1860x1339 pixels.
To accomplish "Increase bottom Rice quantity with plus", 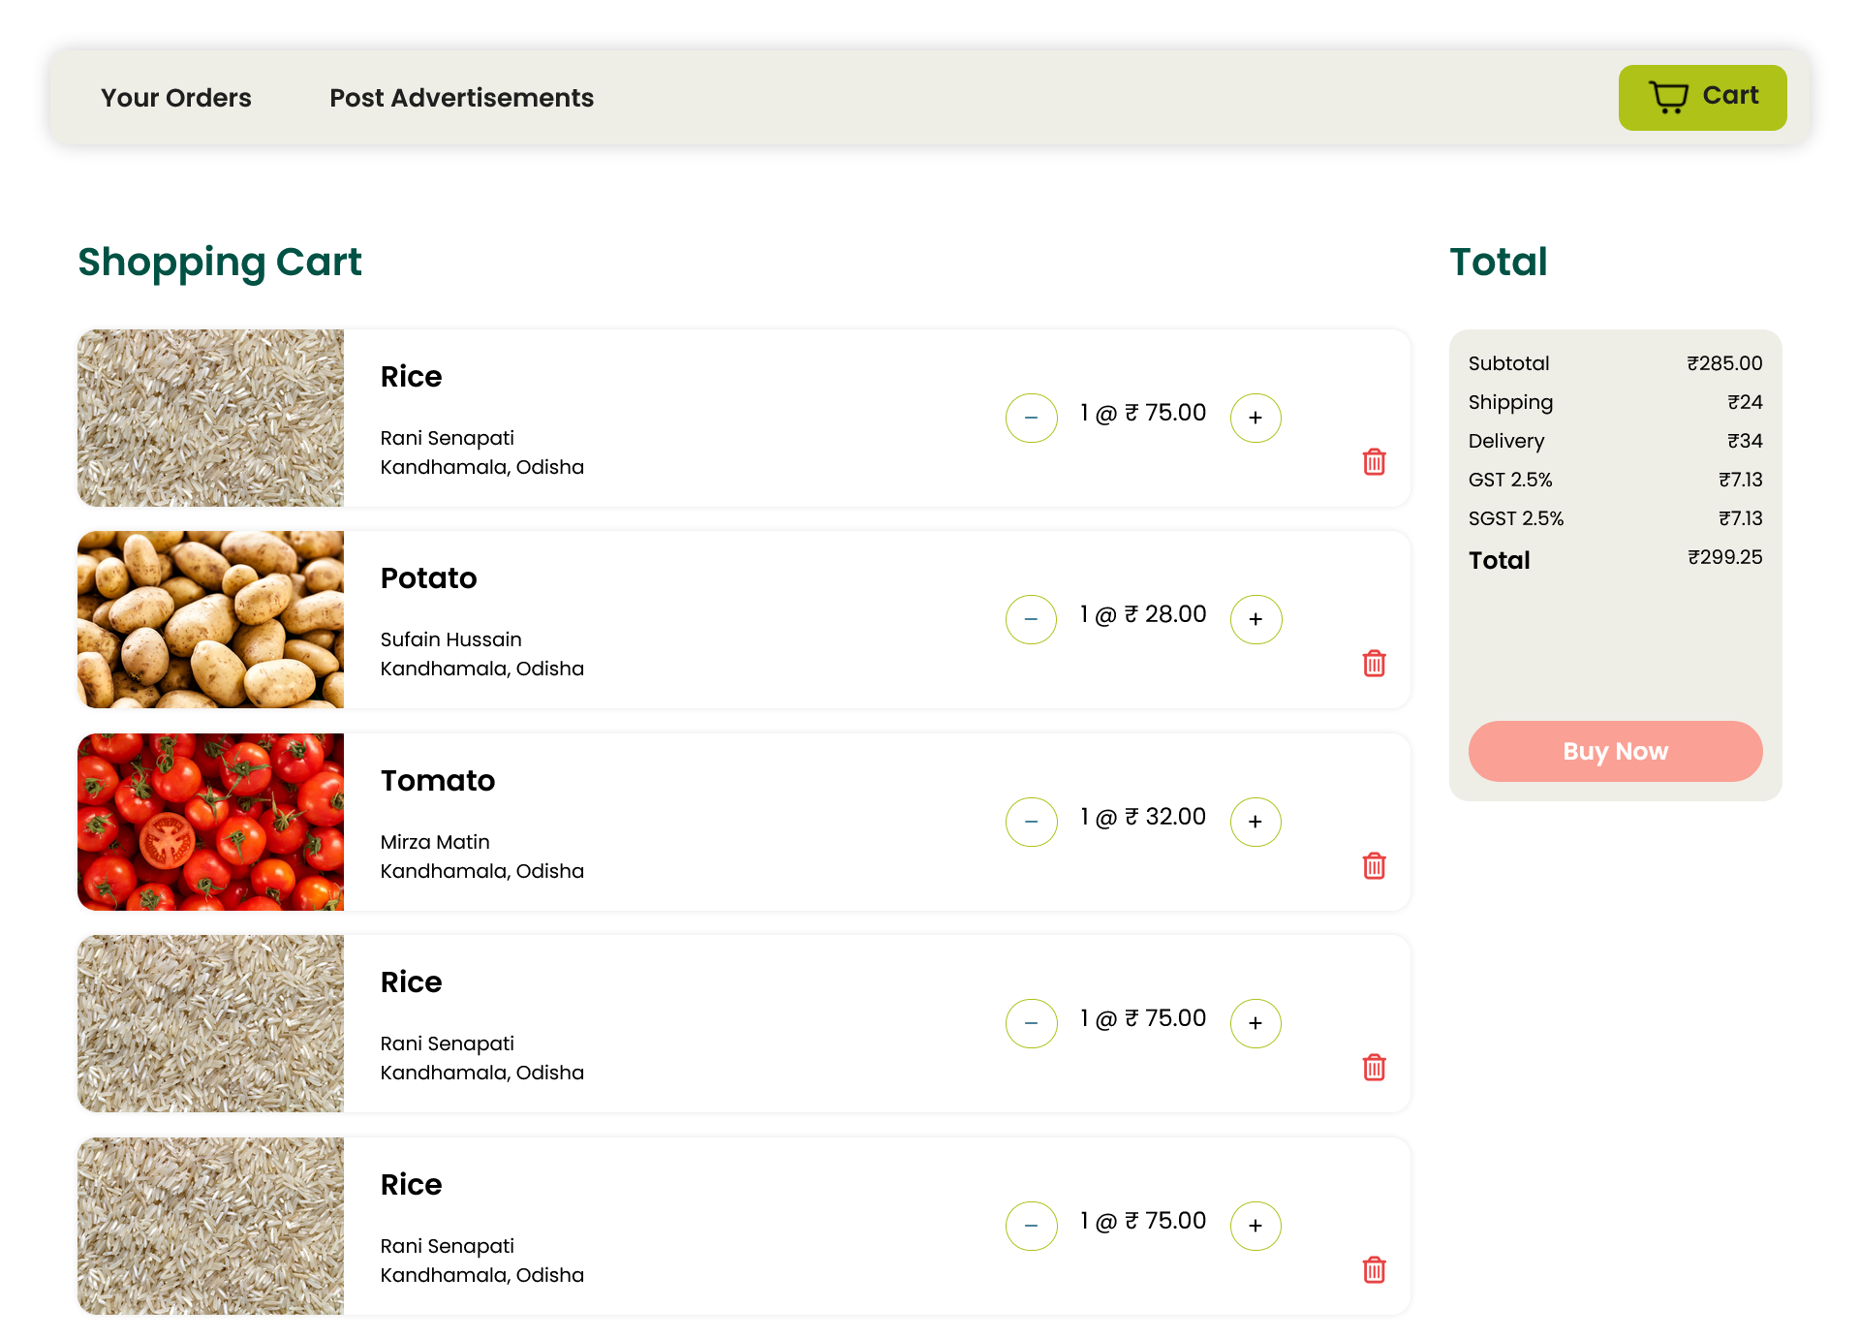I will click(1255, 1226).
